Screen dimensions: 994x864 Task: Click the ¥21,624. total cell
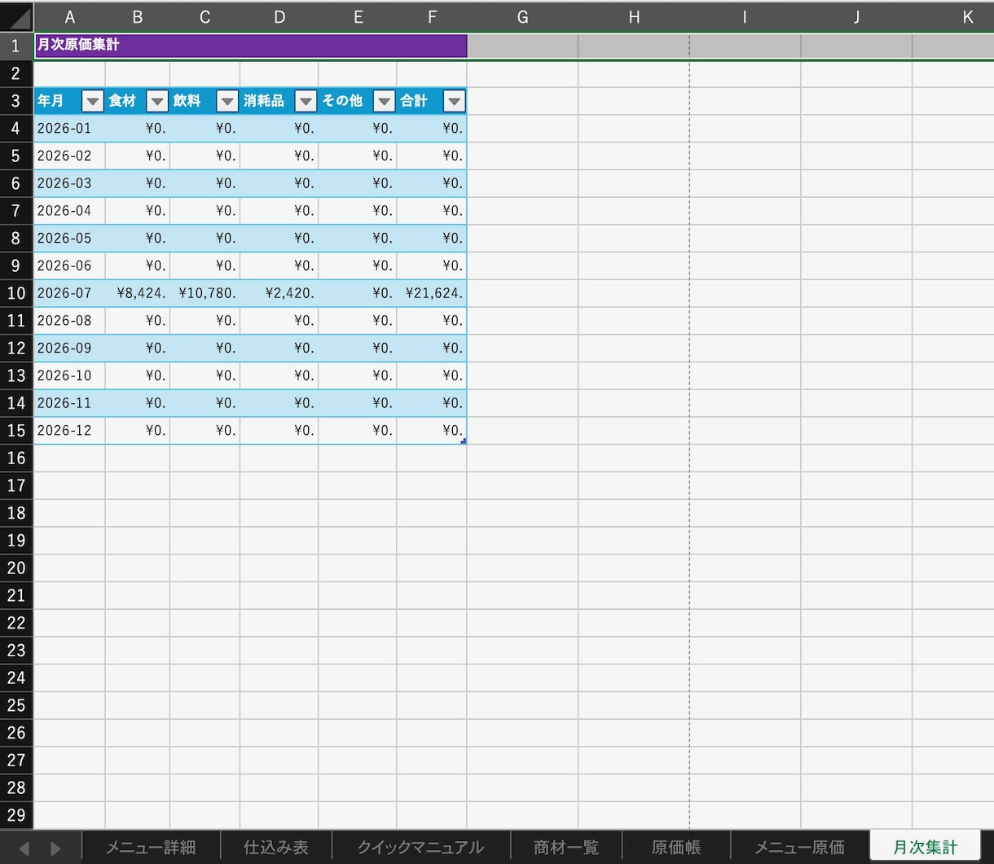432,293
